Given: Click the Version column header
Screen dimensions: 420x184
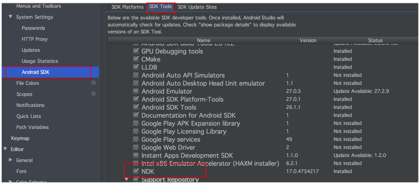Looking at the screenshot, I should pos(308,41).
